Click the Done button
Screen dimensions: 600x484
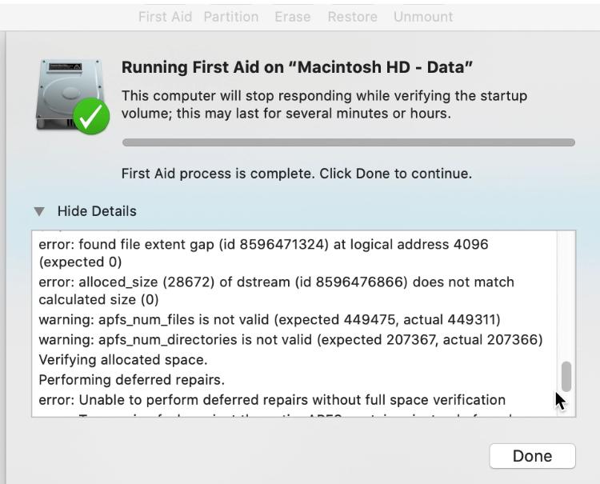pyautogui.click(x=532, y=456)
